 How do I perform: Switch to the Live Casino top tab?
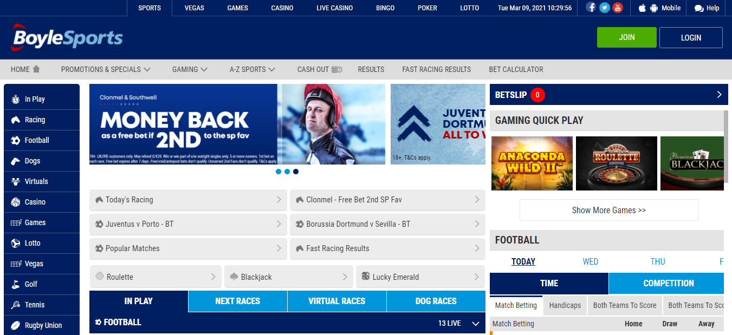(335, 8)
